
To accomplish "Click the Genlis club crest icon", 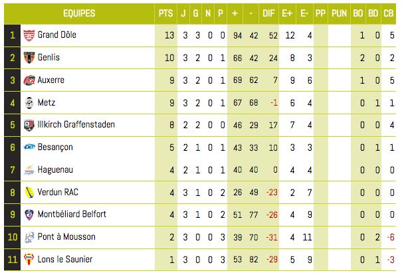I will [x=29, y=58].
